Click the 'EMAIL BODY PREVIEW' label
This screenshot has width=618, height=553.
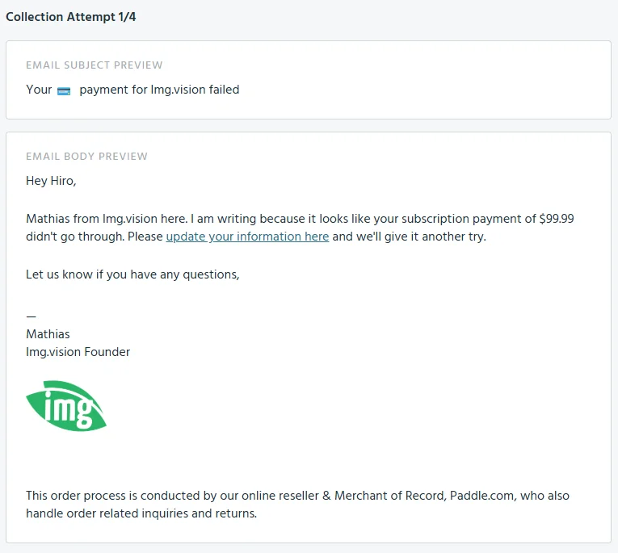click(86, 157)
